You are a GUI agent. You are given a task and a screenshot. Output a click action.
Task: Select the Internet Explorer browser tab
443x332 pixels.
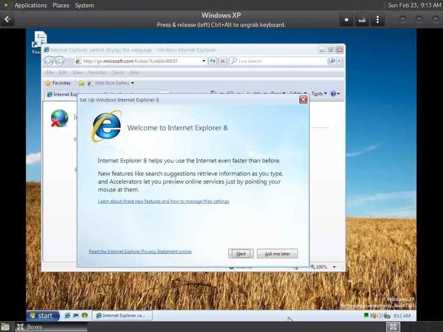[62, 94]
